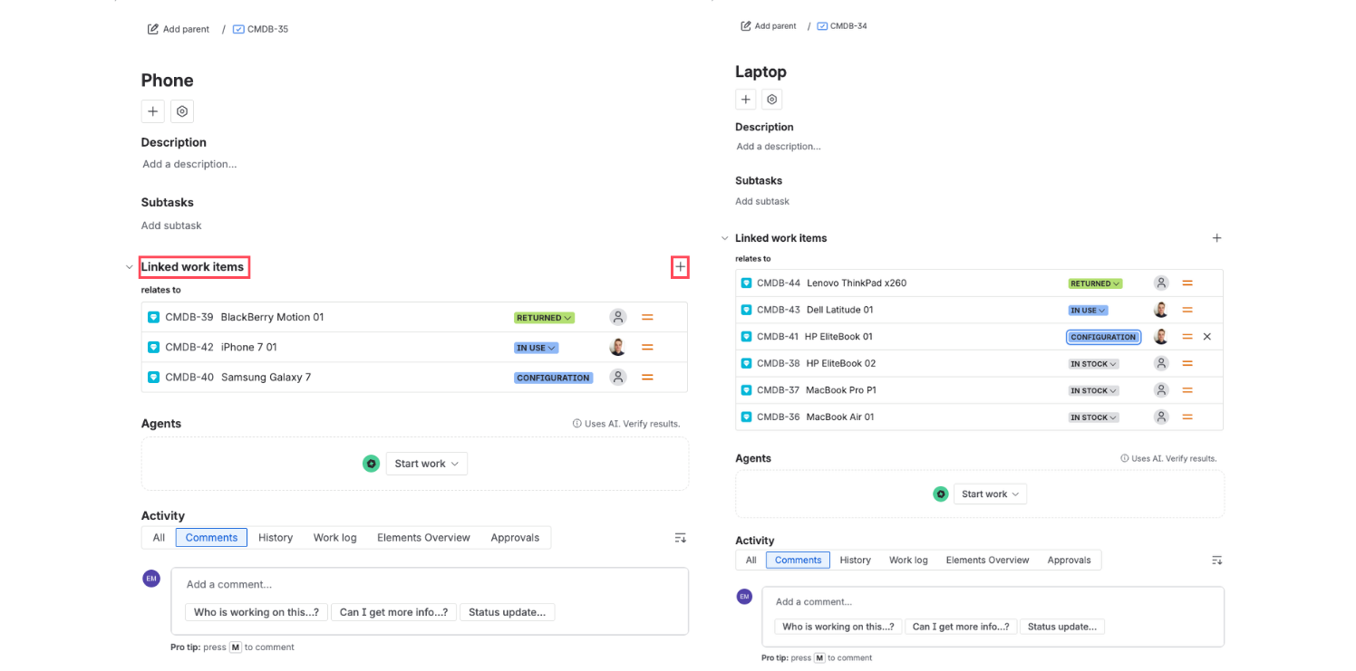Click work item type icon for CMDB-36
Image resolution: width=1356 pixels, height=671 pixels.
(x=746, y=417)
